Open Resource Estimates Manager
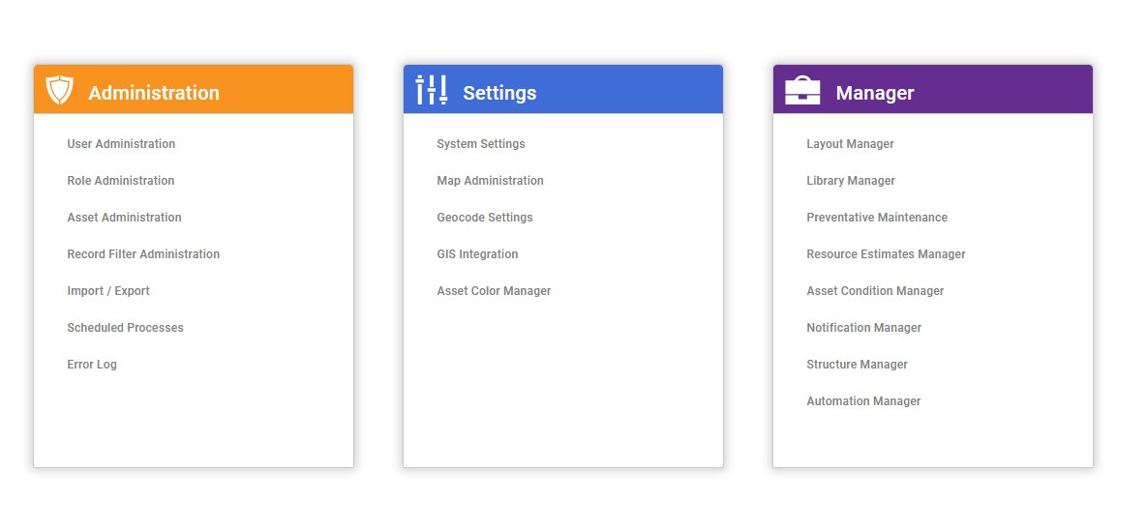Viewport: 1146px width, 530px height. (x=886, y=254)
